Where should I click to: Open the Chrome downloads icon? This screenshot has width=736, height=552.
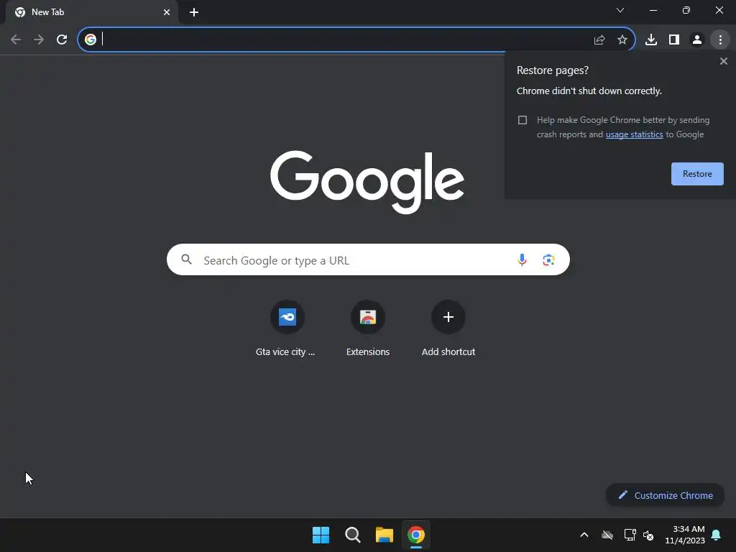coord(651,40)
